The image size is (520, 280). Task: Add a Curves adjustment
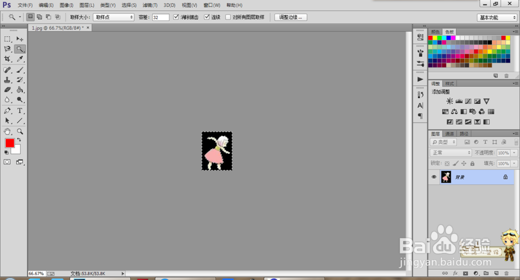tap(468, 101)
